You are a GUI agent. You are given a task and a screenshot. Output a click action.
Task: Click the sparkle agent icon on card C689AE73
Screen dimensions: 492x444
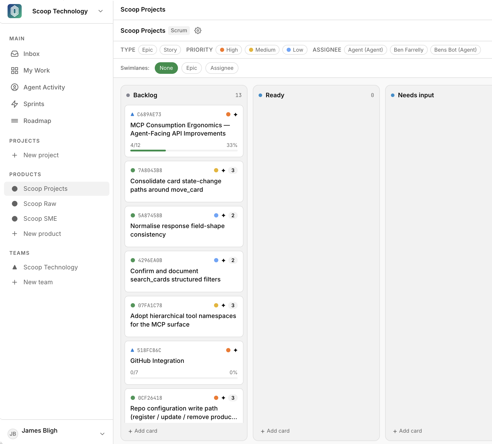[x=235, y=114]
